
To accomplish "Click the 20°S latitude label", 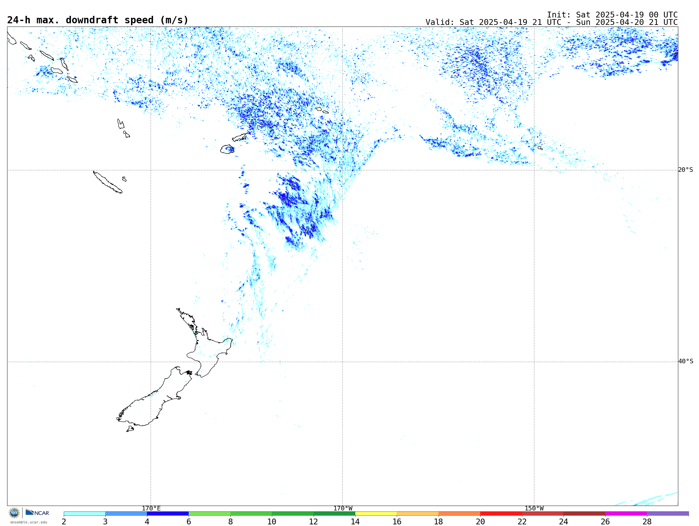I will click(685, 170).
